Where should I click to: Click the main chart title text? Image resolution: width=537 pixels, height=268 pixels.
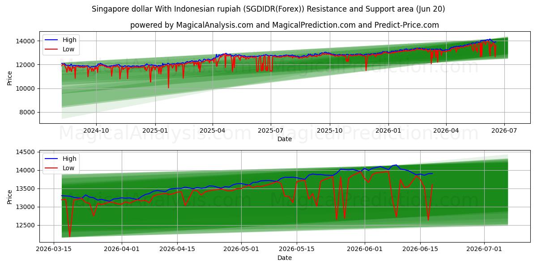[268, 9]
